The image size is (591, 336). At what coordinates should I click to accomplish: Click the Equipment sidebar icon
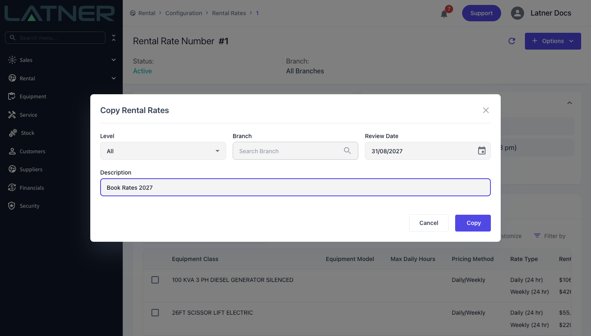[x=12, y=96]
